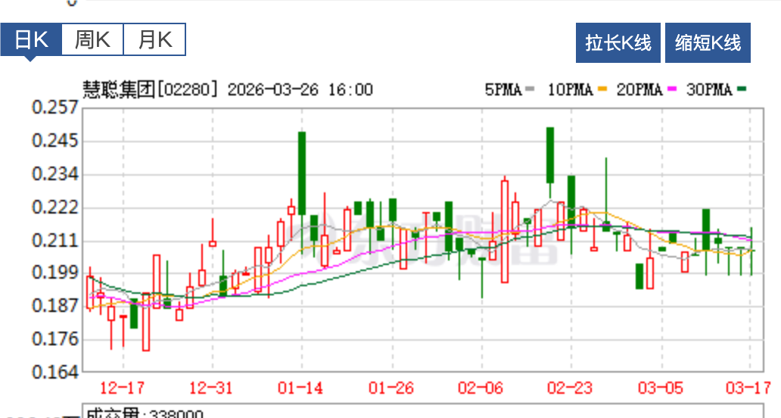Click the 0.234 price axis label

point(54,174)
